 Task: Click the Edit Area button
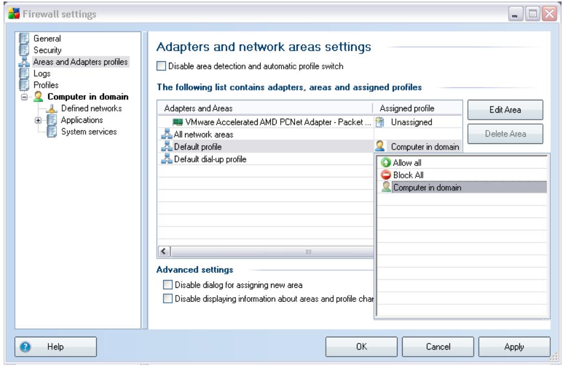(x=505, y=109)
